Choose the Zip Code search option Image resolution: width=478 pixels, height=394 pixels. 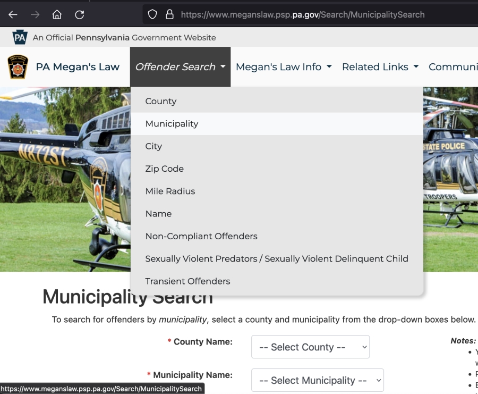(x=277, y=169)
